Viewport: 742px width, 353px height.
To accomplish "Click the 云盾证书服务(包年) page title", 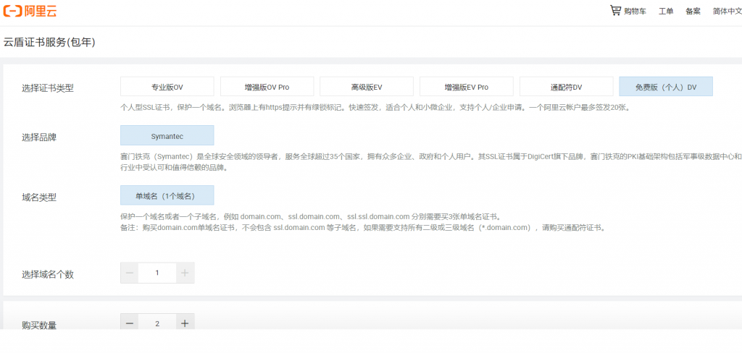I will click(49, 43).
